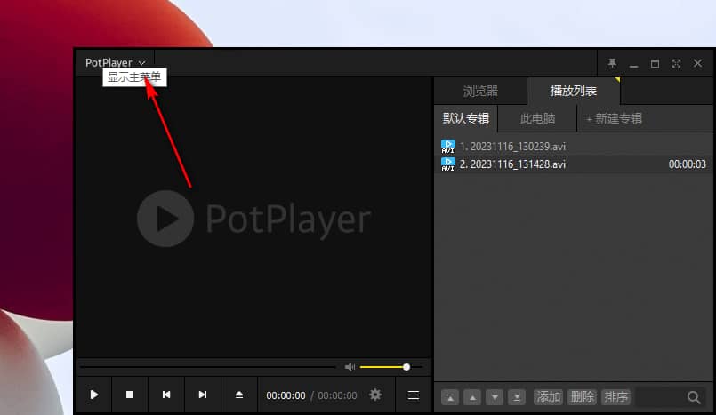Pin the player window on top
Image resolution: width=716 pixels, height=415 pixels.
[x=612, y=63]
